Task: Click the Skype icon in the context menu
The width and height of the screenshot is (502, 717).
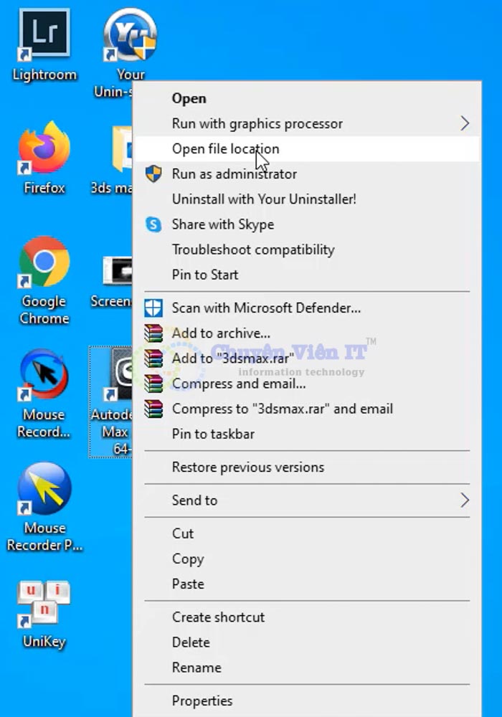Action: (x=153, y=224)
